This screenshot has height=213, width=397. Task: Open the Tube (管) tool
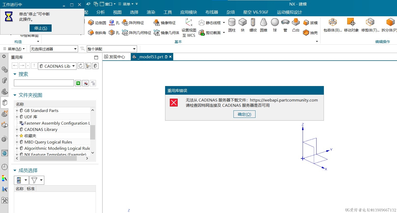pyautogui.click(x=285, y=25)
